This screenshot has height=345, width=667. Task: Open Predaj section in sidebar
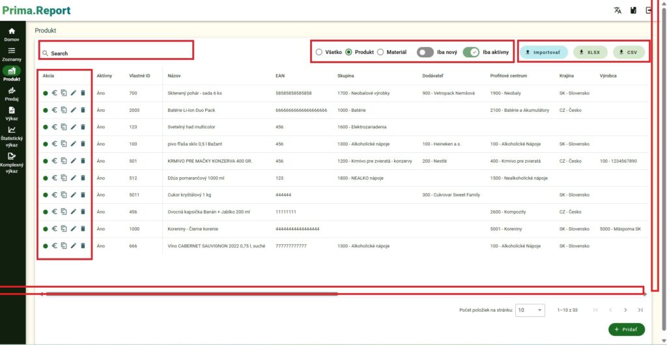point(12,94)
